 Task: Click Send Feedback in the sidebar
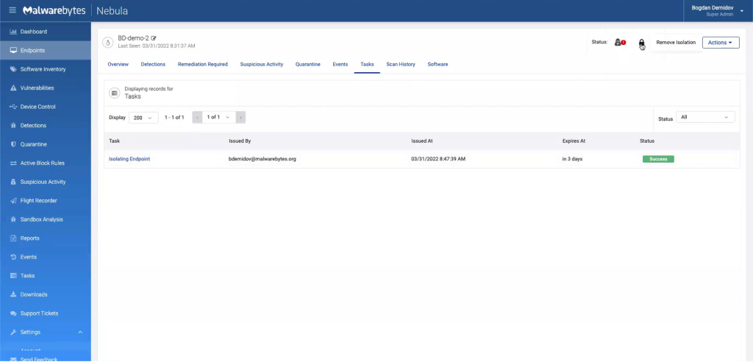[x=39, y=359]
